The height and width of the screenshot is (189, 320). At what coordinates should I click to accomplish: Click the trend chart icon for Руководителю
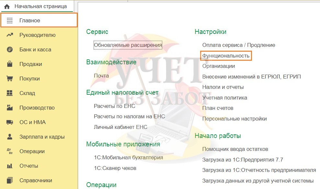pos(10,35)
